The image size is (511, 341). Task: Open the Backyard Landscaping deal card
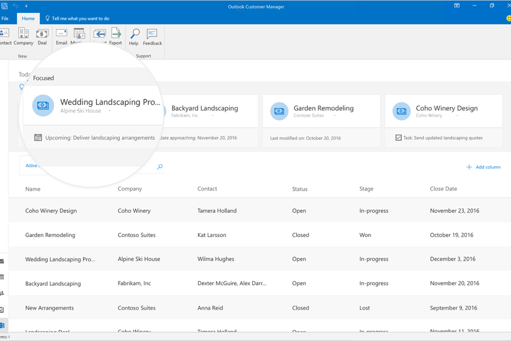coord(205,108)
